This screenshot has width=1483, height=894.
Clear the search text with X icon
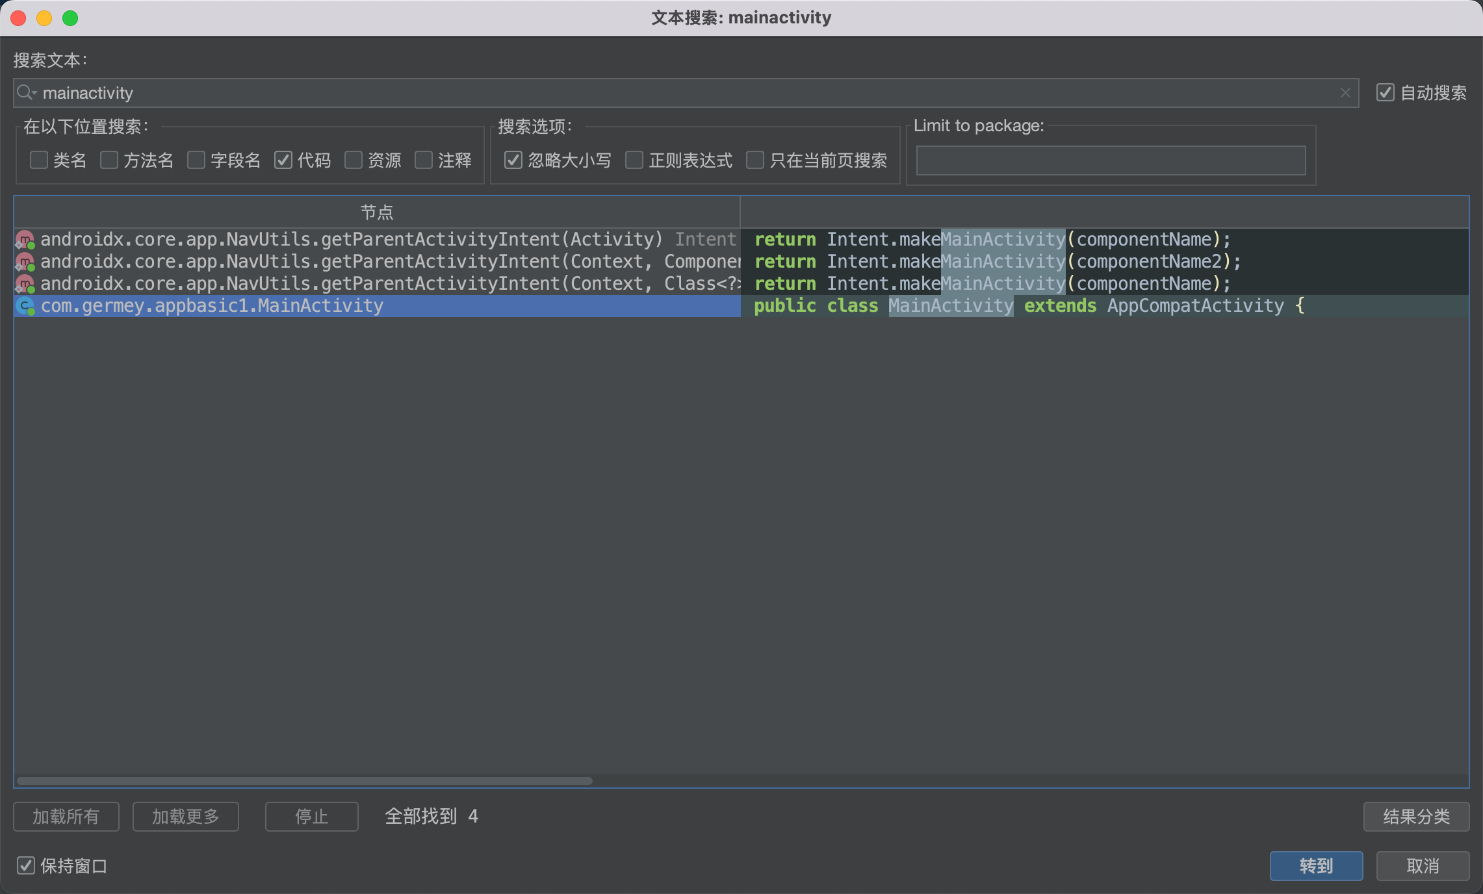[x=1345, y=93]
